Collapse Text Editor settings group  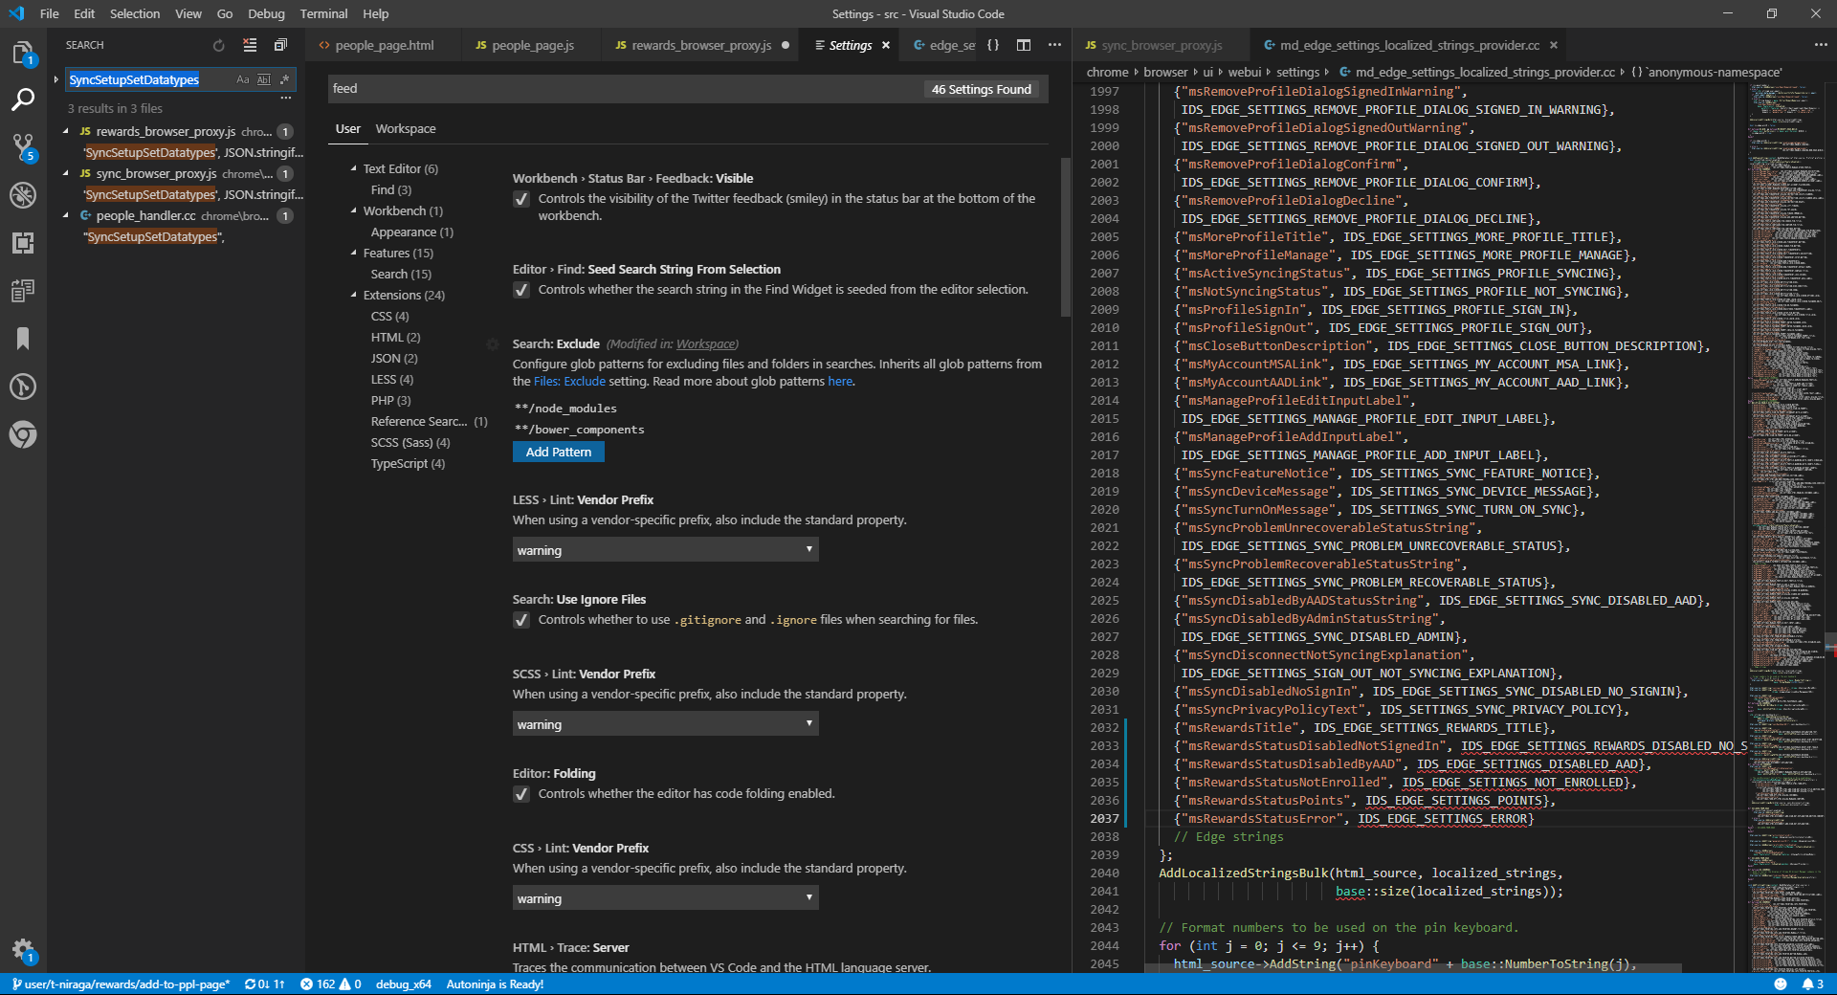pyautogui.click(x=353, y=168)
